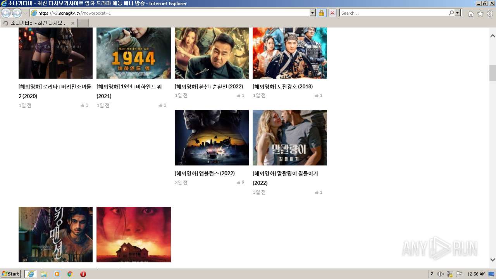Click the like thumb icon under 말괄량이 길들이기
Screen dimensions: 496x279
(x=317, y=193)
